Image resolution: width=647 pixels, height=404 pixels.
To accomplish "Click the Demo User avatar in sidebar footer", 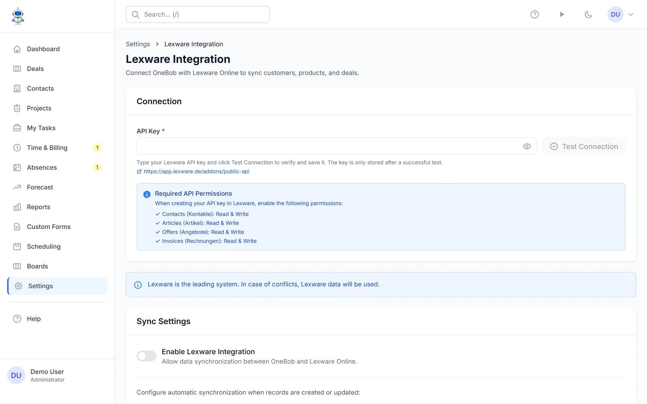I will 16,375.
